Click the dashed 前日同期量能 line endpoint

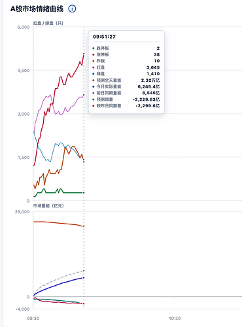[84, 271]
